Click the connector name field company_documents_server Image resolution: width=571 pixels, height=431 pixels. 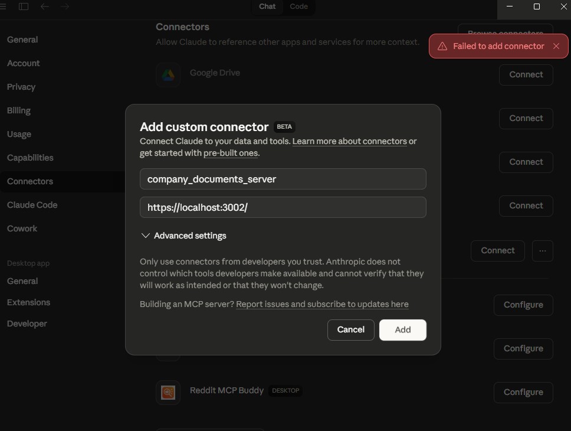(x=283, y=179)
